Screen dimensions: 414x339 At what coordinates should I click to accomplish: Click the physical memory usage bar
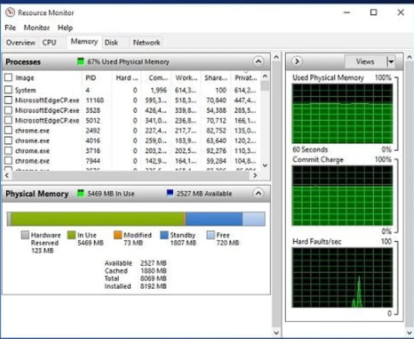[136, 219]
